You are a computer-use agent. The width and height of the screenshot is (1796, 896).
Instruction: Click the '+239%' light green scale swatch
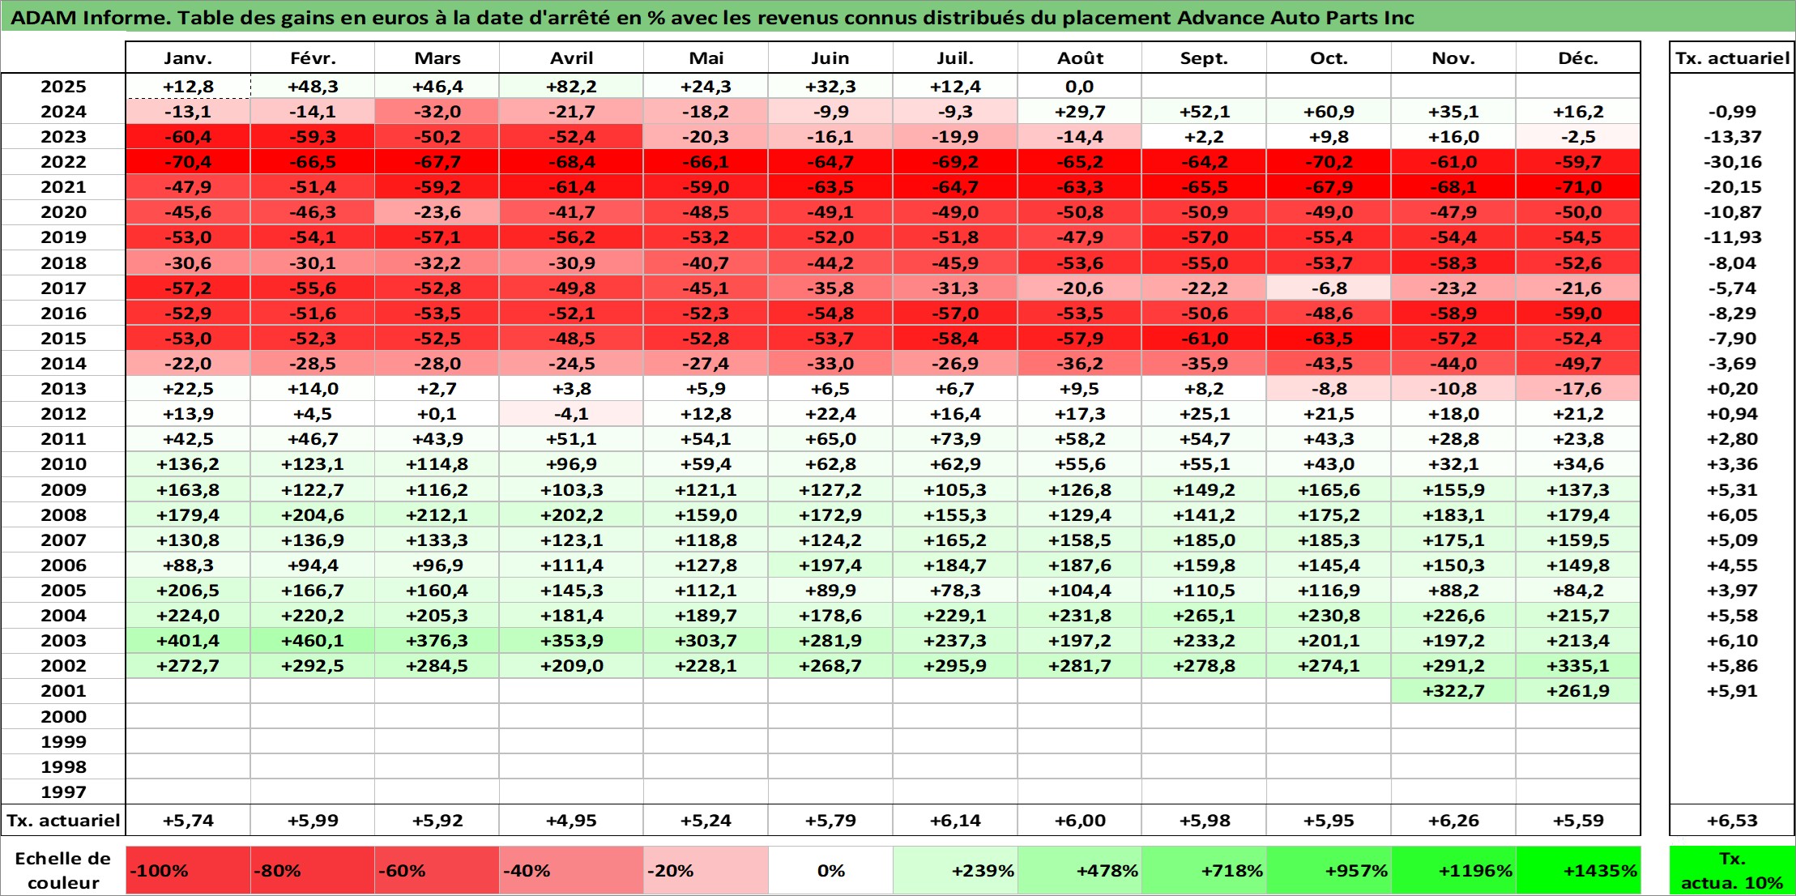click(955, 870)
